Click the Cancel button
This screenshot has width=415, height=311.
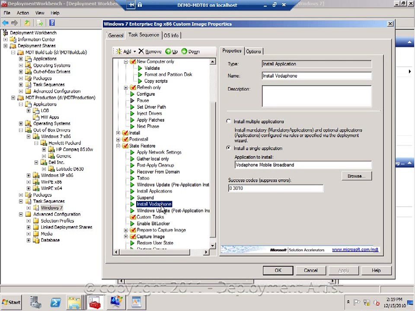(x=311, y=270)
